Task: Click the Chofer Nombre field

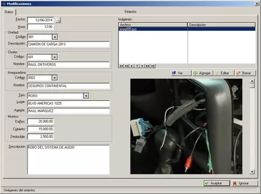Action: click(68, 65)
